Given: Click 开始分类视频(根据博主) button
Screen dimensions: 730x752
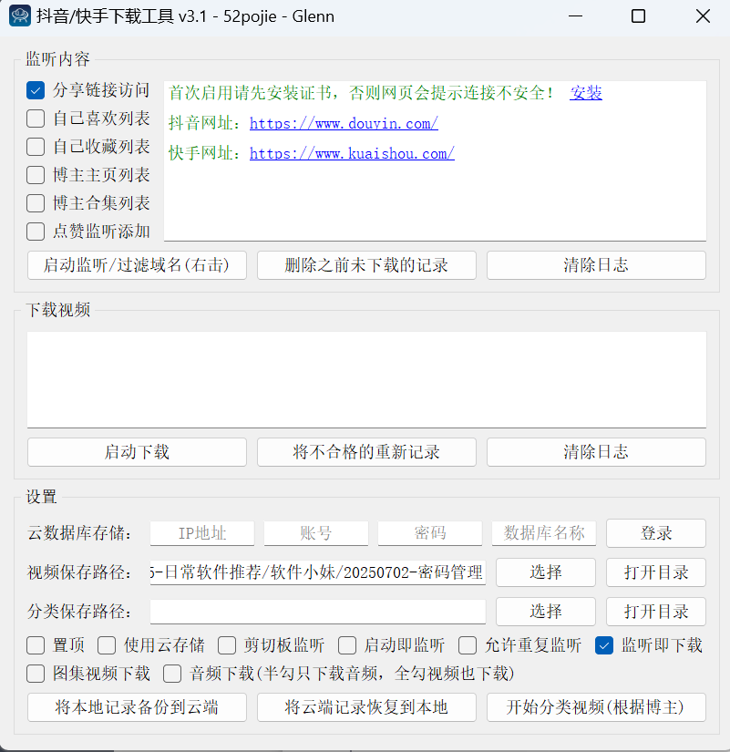Looking at the screenshot, I should (596, 706).
